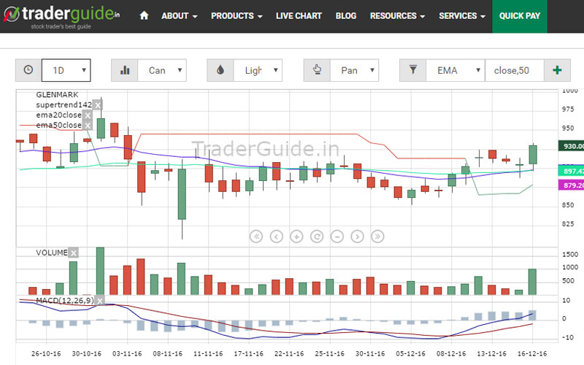Screen dimensions: 584x365
Task: Click the clock timeframe icon
Action: [x=28, y=70]
